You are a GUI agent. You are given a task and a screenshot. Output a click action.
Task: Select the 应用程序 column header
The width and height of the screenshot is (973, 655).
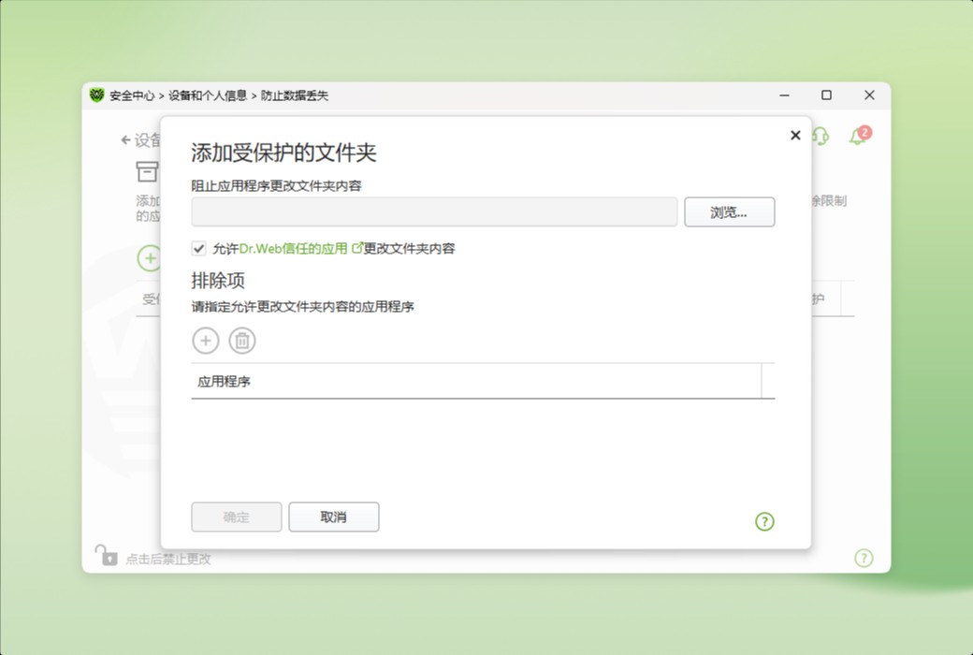[x=224, y=381]
